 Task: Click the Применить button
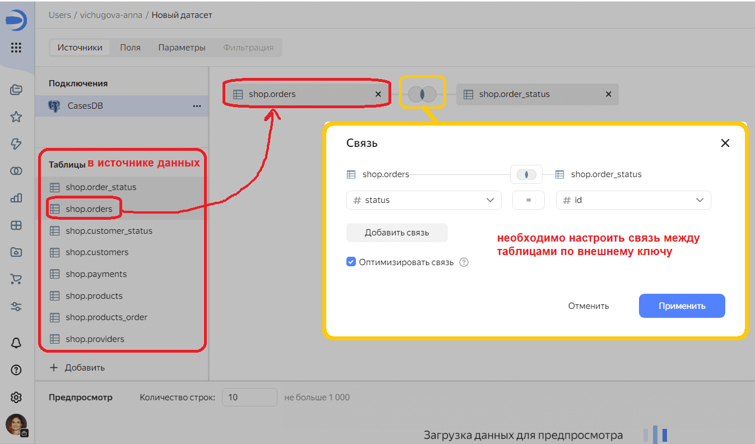point(682,306)
